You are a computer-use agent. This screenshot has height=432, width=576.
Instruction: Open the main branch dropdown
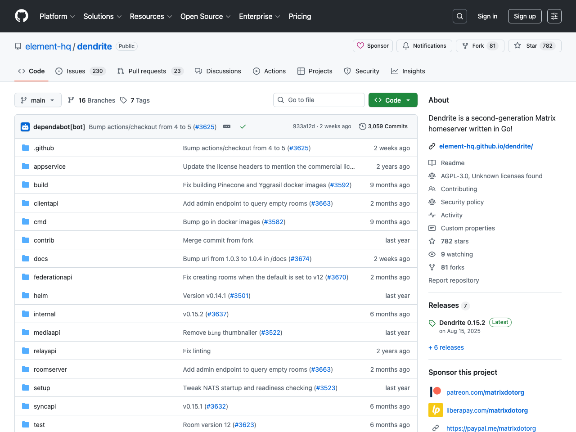pos(38,100)
